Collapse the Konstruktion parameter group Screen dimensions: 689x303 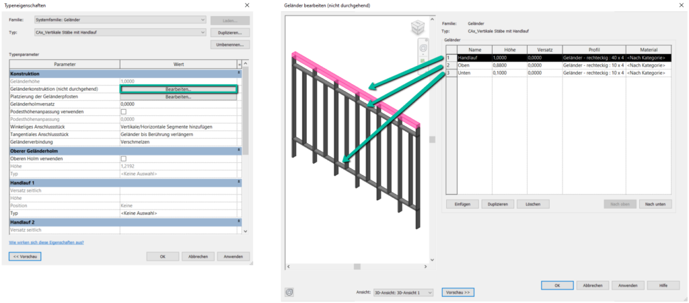coord(239,73)
